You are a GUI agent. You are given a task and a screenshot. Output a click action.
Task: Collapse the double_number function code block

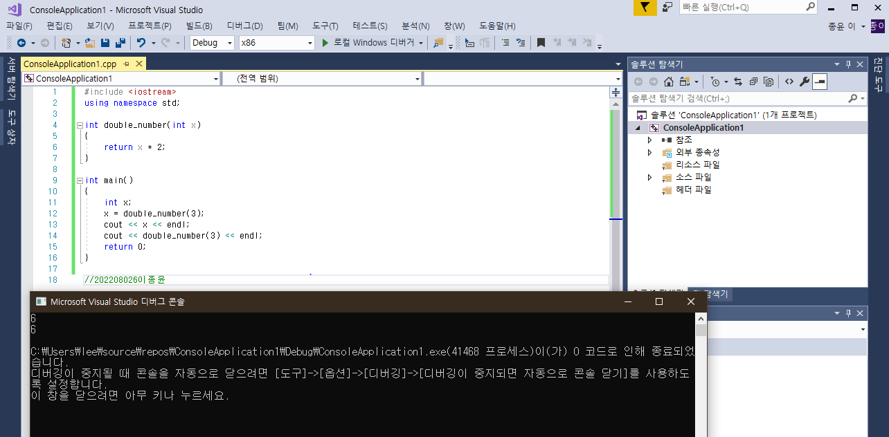(80, 125)
